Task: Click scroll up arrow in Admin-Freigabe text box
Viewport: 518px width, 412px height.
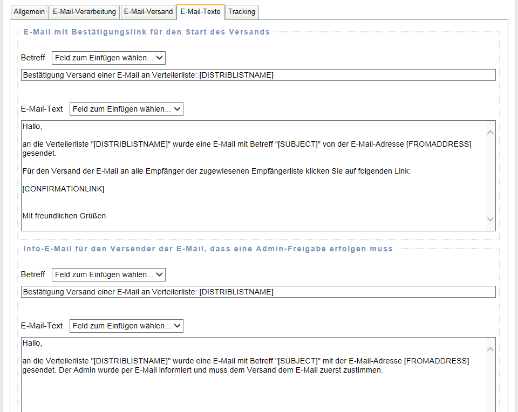Action: pos(490,349)
